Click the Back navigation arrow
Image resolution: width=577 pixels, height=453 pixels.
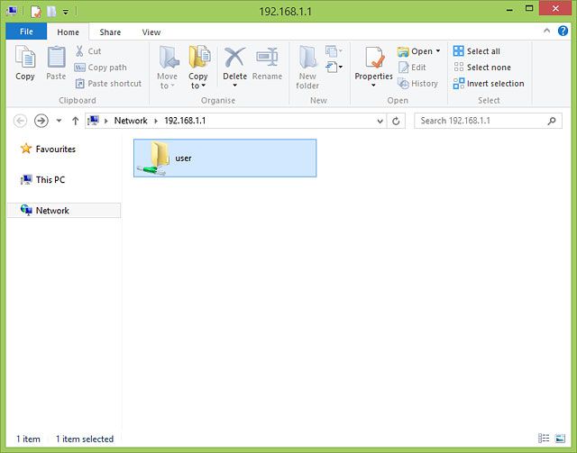[x=20, y=121]
